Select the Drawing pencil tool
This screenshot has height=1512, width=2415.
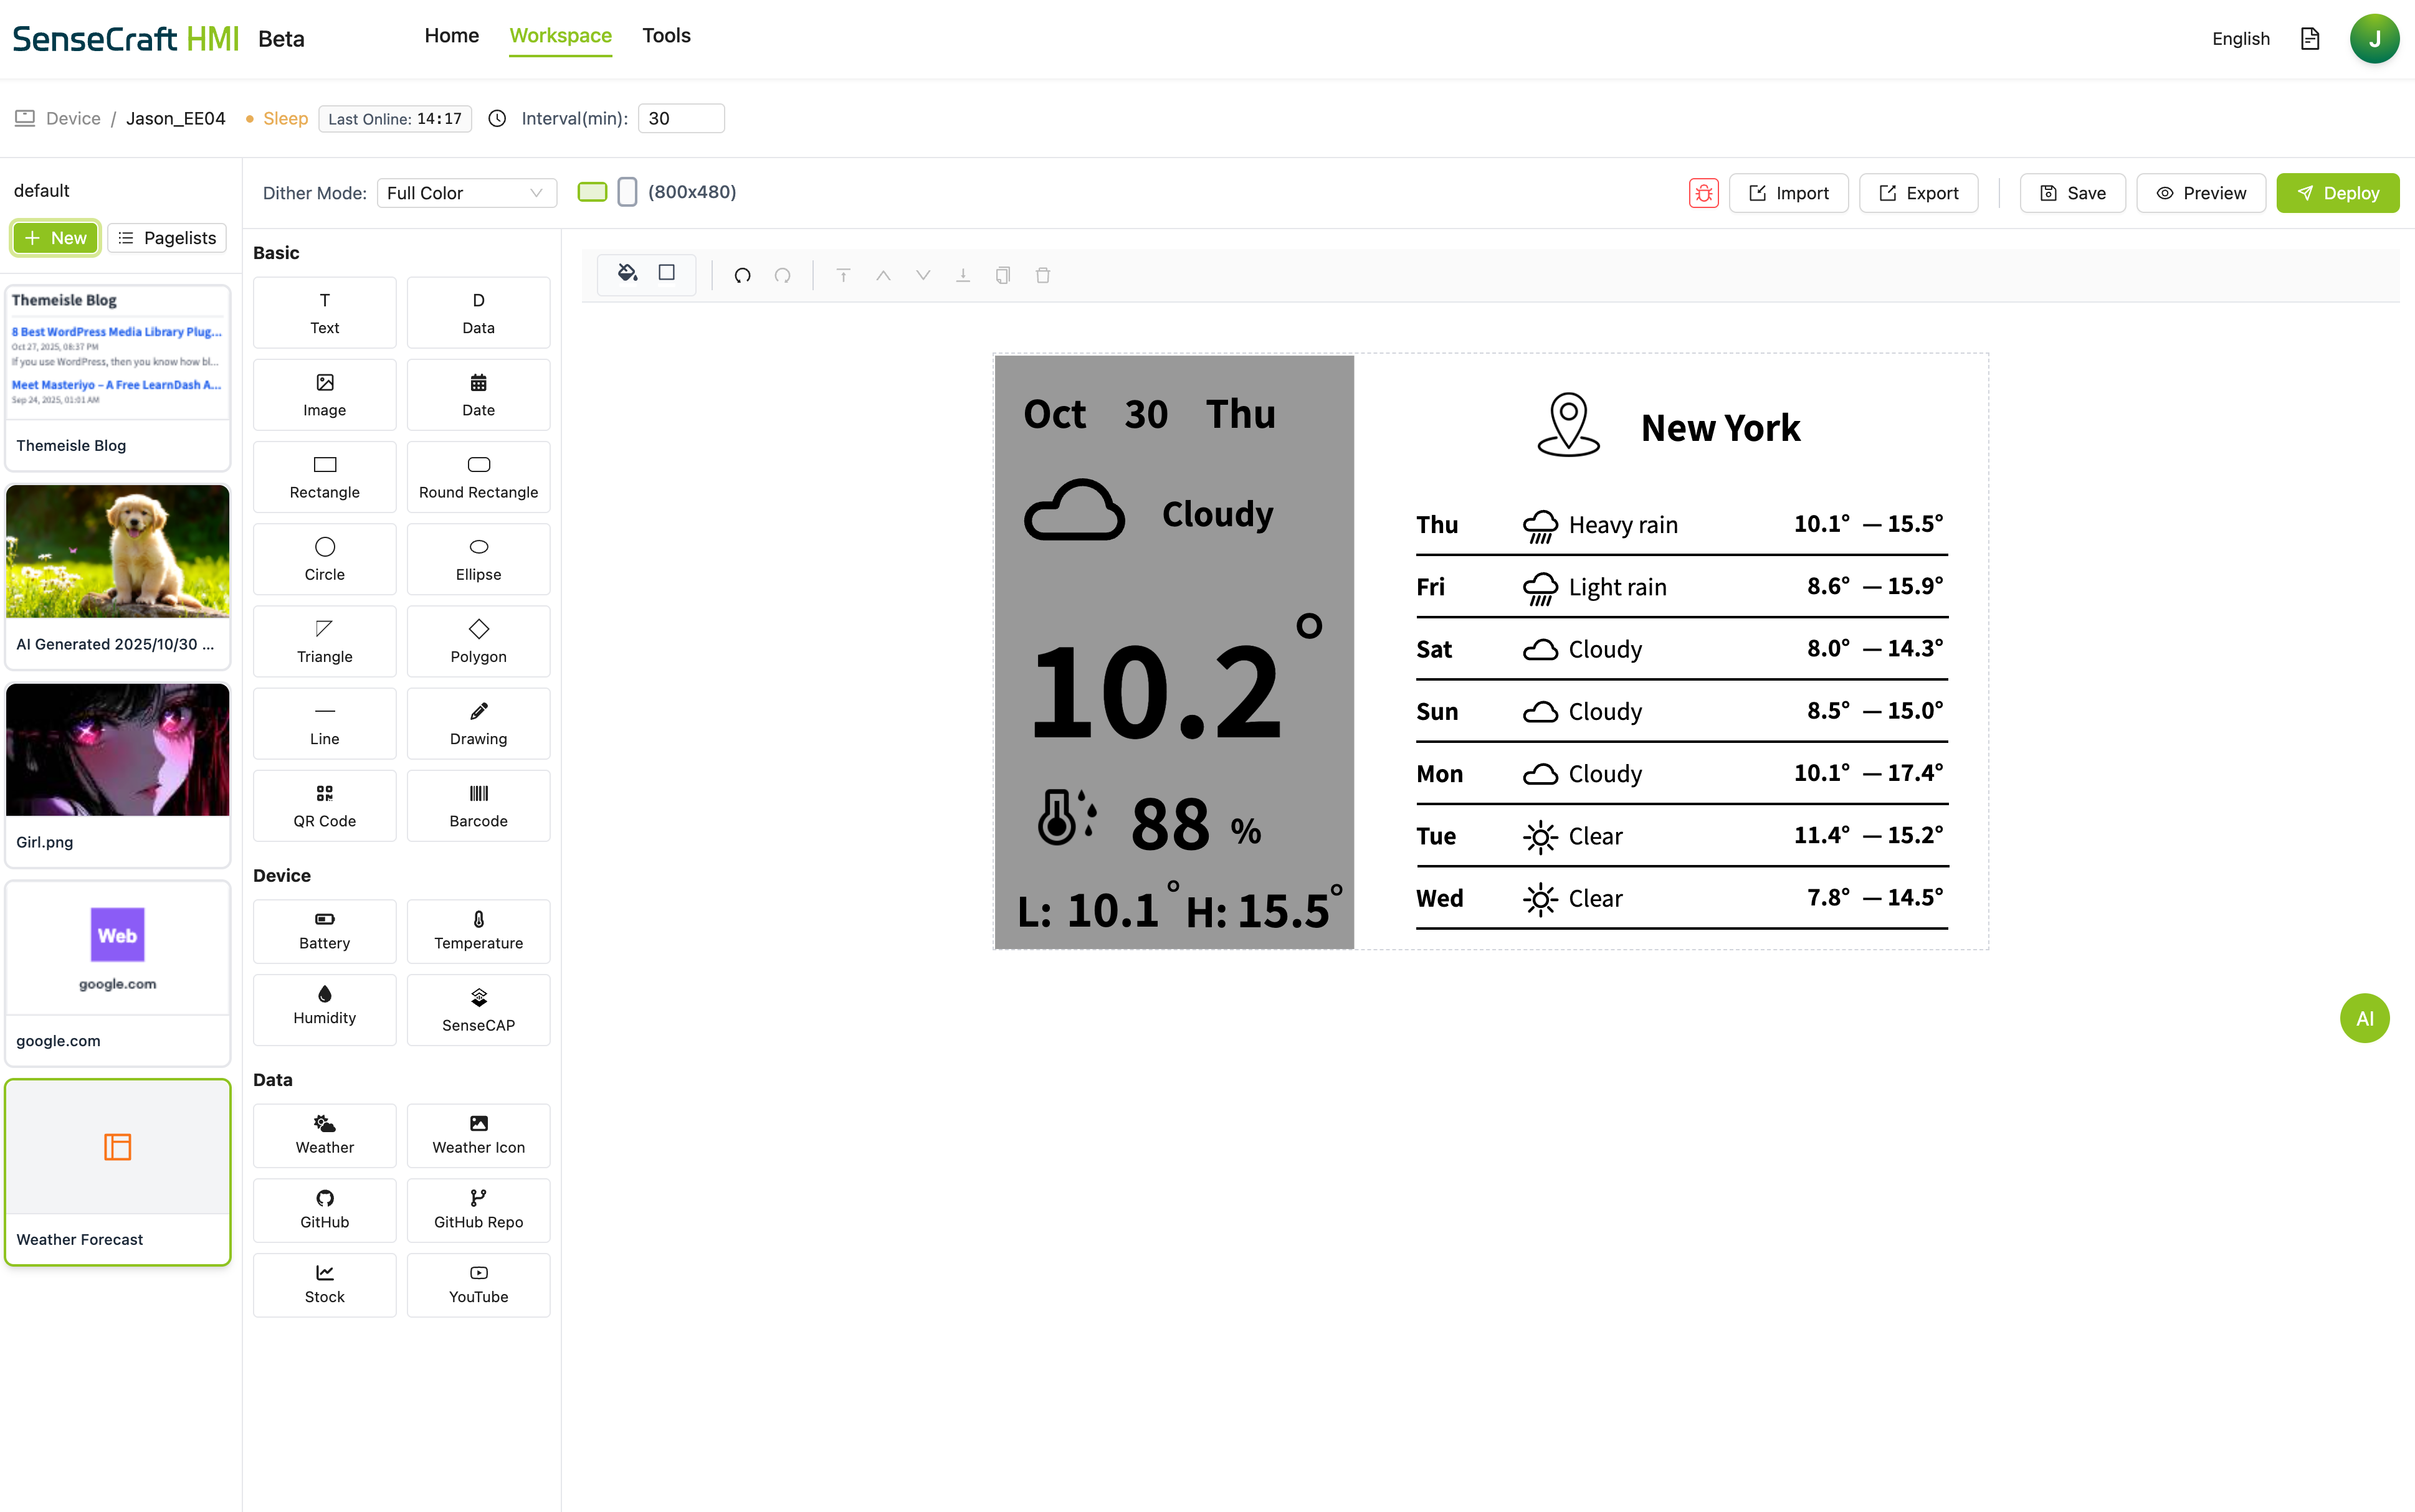coord(478,723)
